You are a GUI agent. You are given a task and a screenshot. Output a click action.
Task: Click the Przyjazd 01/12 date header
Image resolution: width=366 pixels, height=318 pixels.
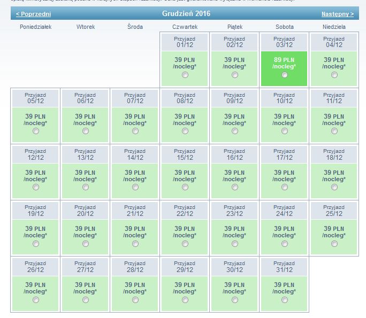185,42
